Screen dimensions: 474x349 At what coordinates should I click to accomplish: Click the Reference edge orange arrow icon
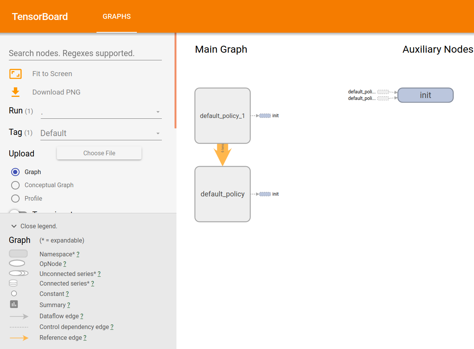19,338
